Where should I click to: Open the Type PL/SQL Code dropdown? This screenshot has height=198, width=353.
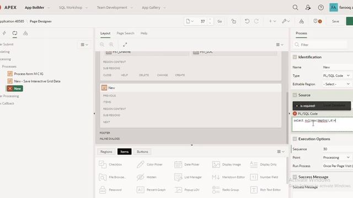tap(336, 76)
